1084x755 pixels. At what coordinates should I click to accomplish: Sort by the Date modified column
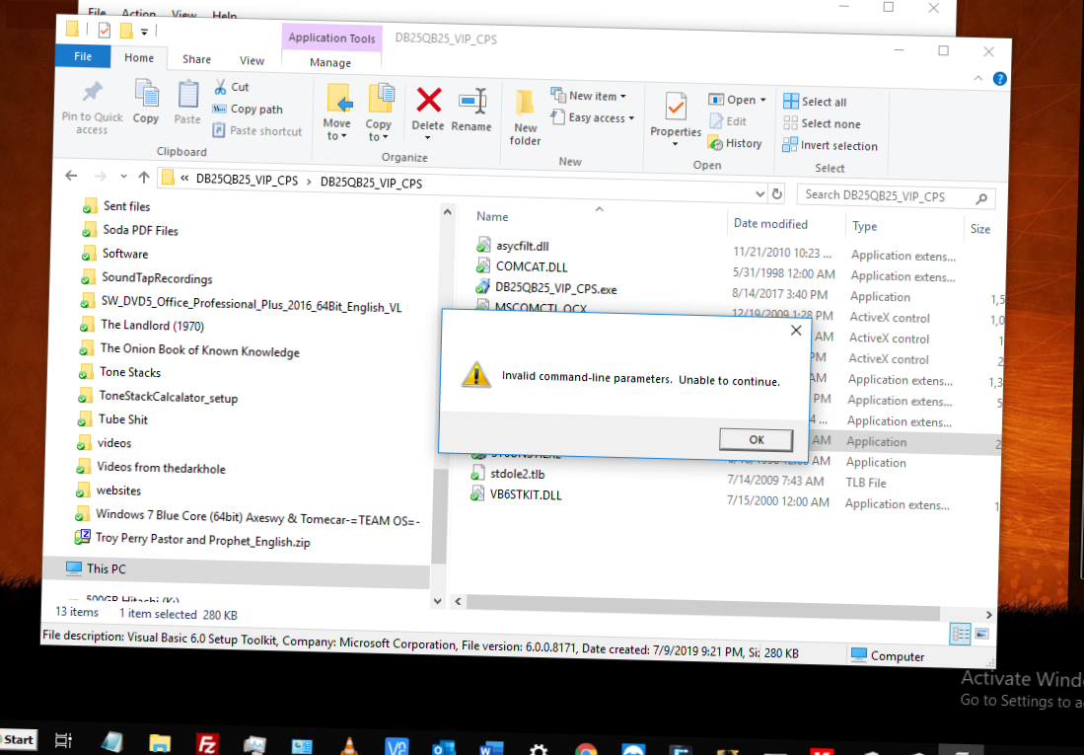click(x=770, y=223)
